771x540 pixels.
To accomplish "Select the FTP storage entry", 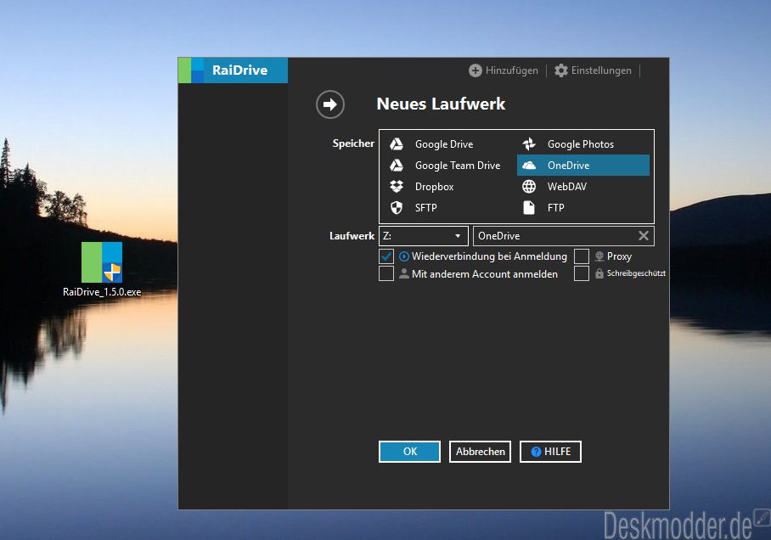I will coord(583,207).
